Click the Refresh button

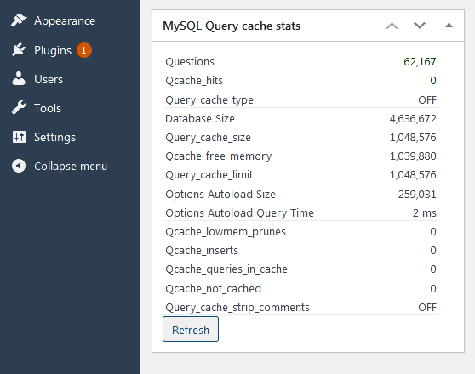point(191,329)
